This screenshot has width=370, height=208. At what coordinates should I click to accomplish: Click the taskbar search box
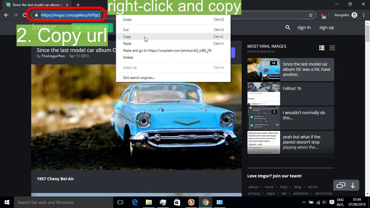pyautogui.click(x=64, y=202)
